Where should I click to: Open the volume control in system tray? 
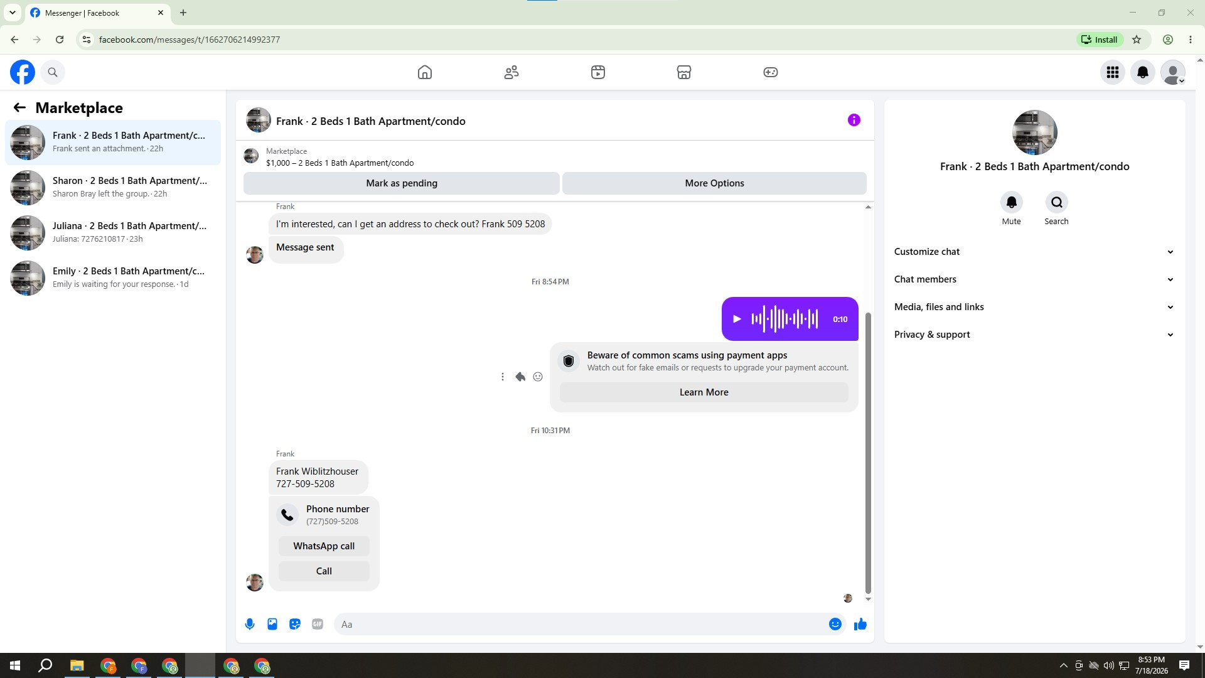click(1109, 666)
